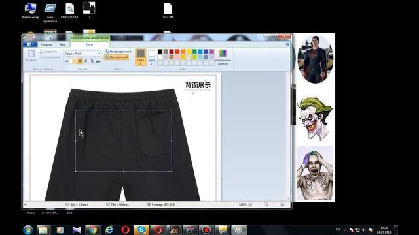Click the Paint taskbar icon
419x235 pixels.
(x=238, y=230)
